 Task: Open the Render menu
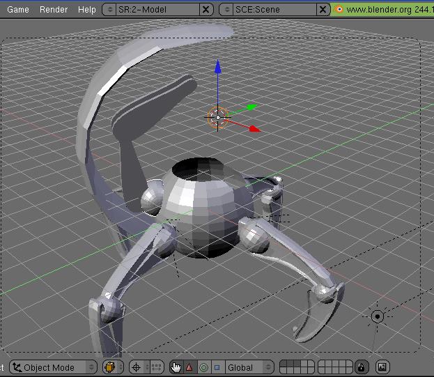coord(54,10)
